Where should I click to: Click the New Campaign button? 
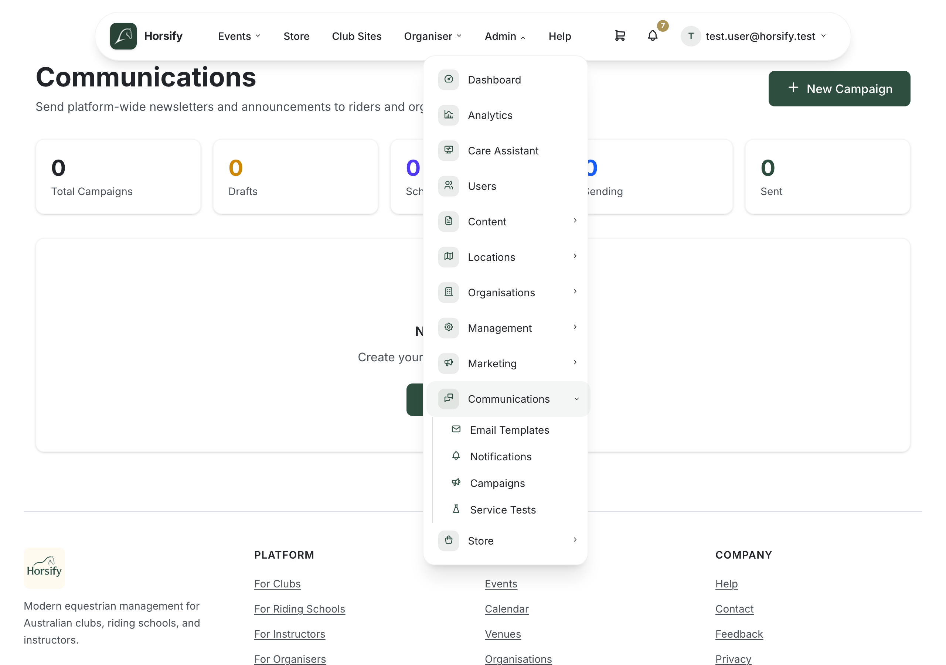click(839, 89)
